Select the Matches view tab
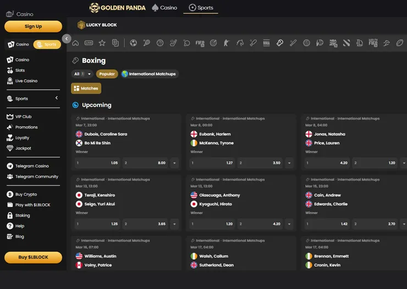Viewport: 407px width, 289px height. tap(86, 88)
